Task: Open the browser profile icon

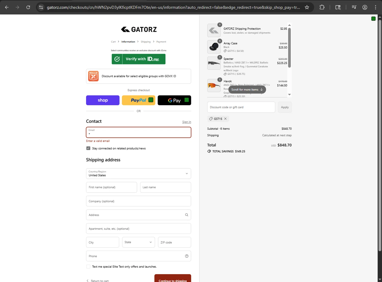Action: [365, 7]
